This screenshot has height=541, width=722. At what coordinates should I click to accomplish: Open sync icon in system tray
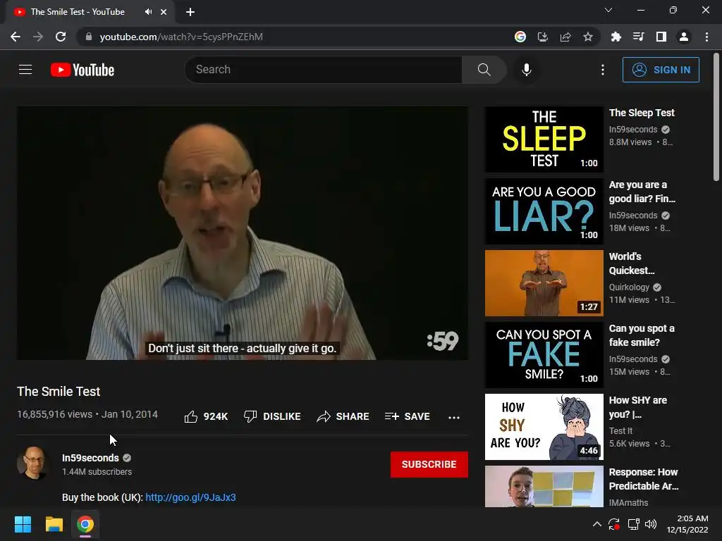pyautogui.click(x=614, y=524)
